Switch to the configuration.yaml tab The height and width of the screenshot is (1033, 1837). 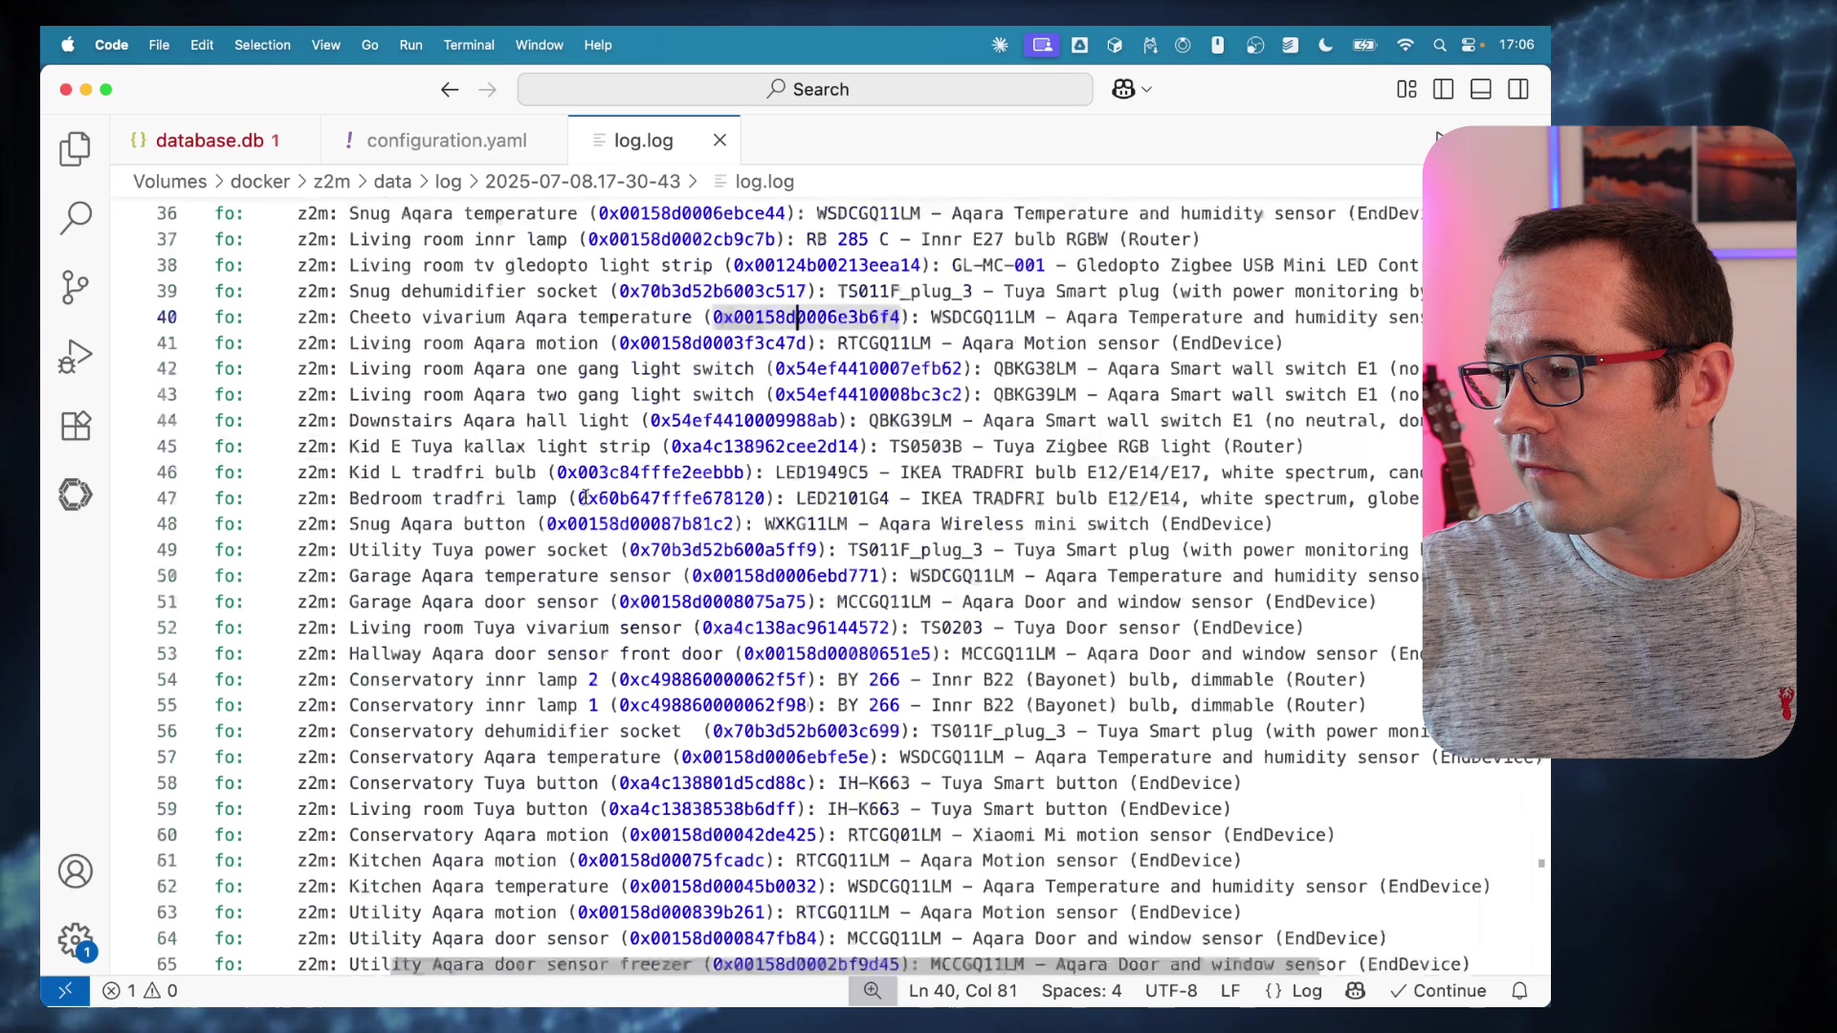point(446,140)
